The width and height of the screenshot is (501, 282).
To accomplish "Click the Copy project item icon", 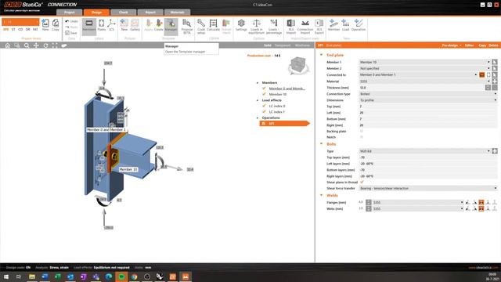I will click(56, 25).
